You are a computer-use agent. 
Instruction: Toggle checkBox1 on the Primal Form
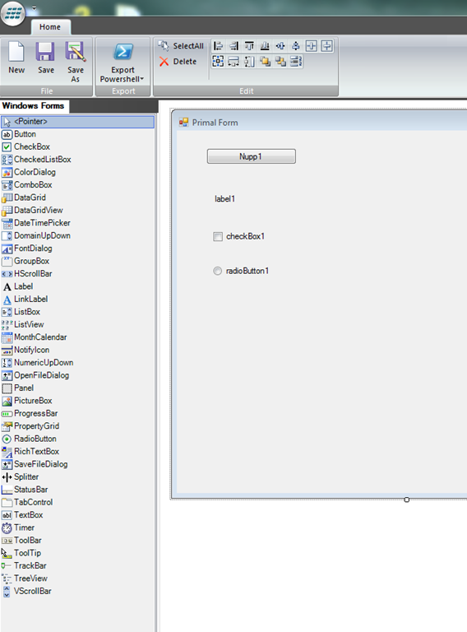point(218,237)
